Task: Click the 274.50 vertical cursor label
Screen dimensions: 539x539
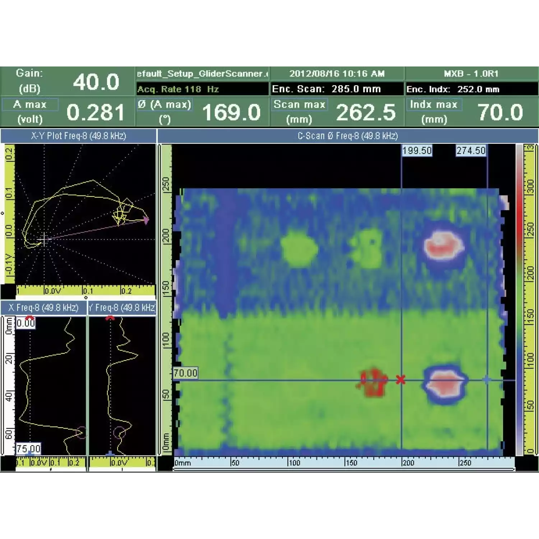Action: 471,151
